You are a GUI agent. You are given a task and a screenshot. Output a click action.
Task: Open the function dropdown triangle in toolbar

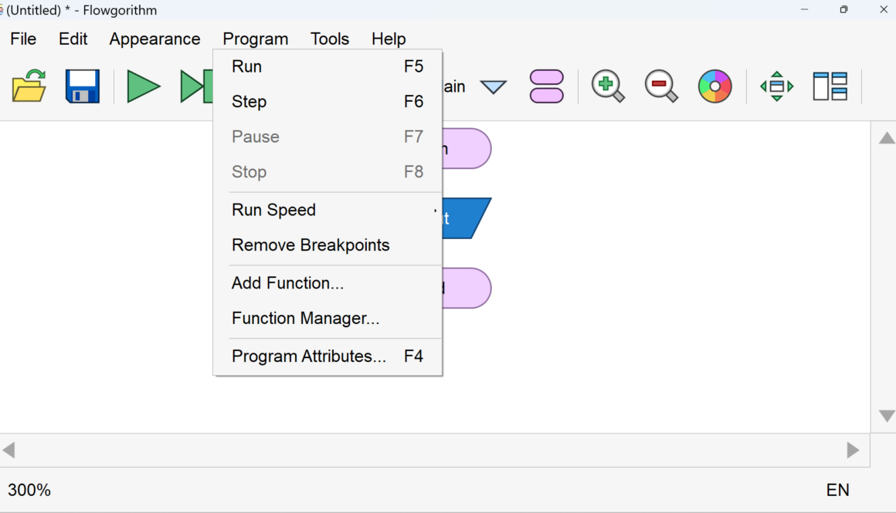click(x=493, y=86)
